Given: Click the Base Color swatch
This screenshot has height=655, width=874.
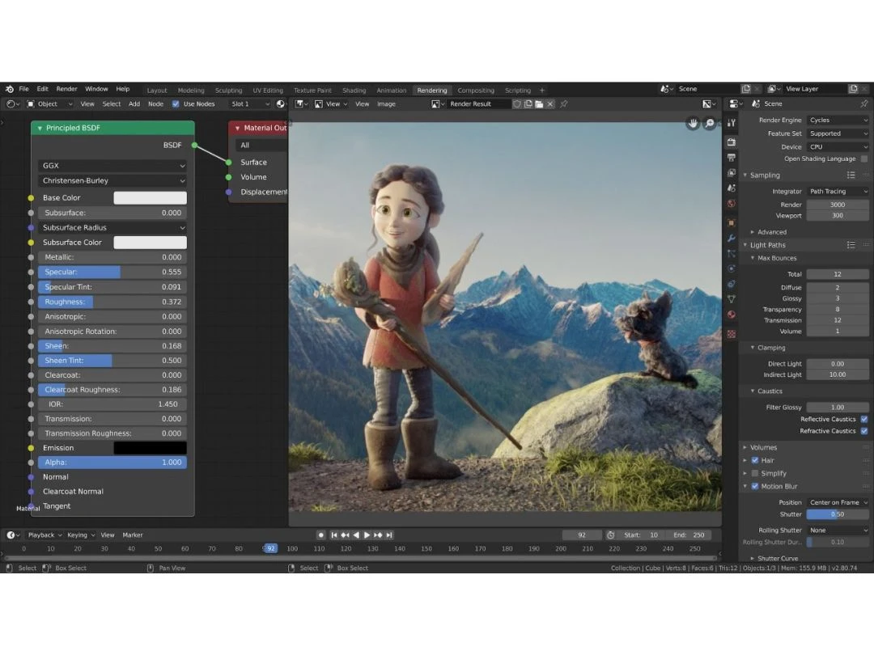Looking at the screenshot, I should pos(150,198).
